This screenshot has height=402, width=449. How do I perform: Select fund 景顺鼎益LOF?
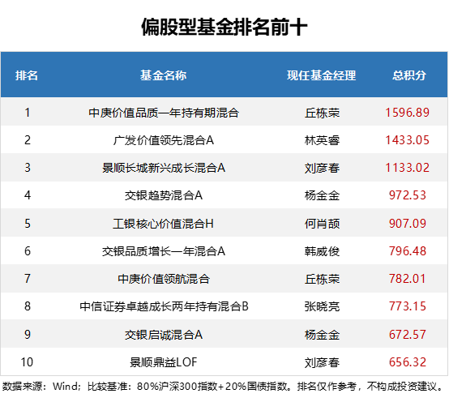(164, 362)
